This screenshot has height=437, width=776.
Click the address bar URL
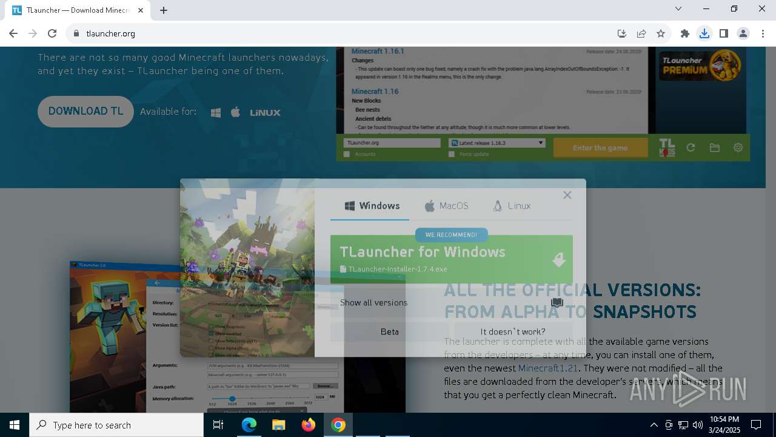(110, 33)
